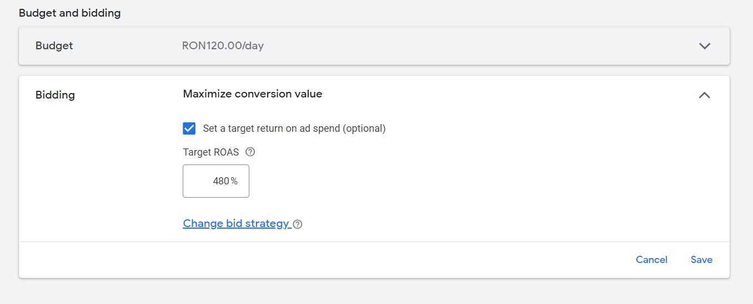
Task: Click the 'Target ROAS' field label
Action: click(211, 152)
